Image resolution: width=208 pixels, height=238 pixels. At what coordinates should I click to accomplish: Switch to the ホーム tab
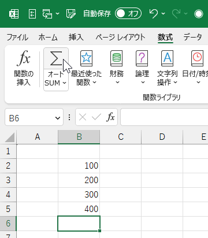(x=48, y=37)
